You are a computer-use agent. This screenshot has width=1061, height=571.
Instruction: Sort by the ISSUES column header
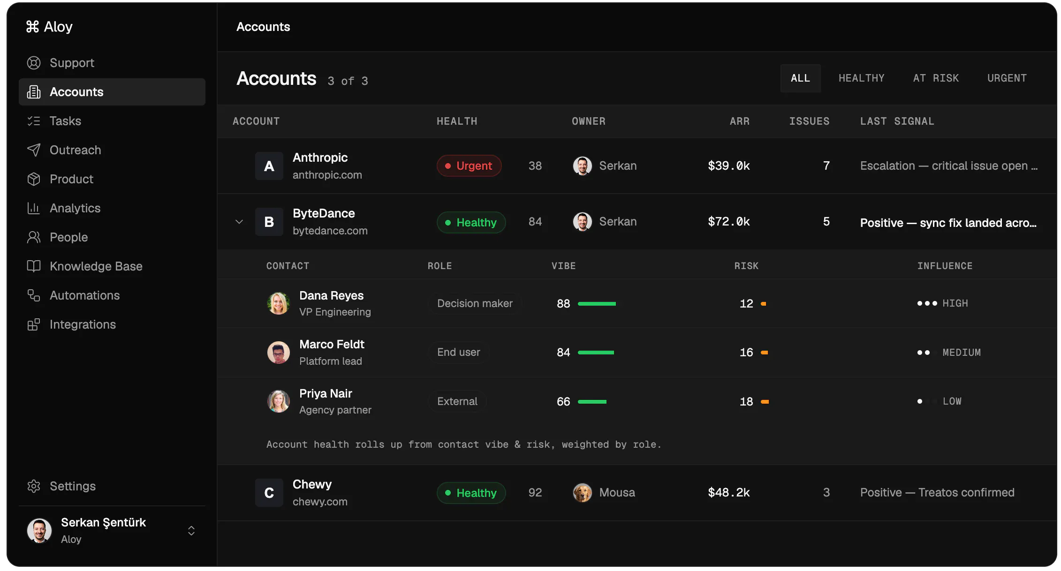[x=809, y=121]
